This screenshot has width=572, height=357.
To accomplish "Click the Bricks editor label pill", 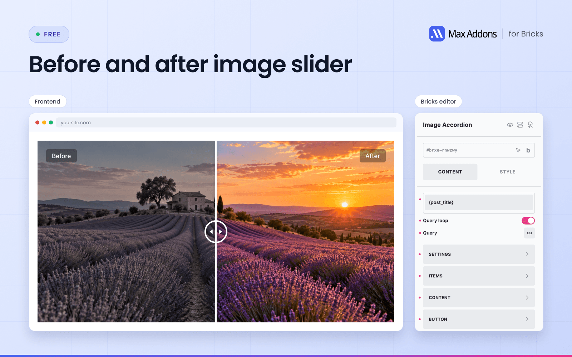I will [x=438, y=101].
